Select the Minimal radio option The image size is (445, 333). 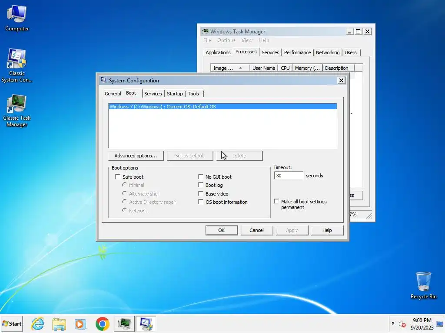point(124,185)
